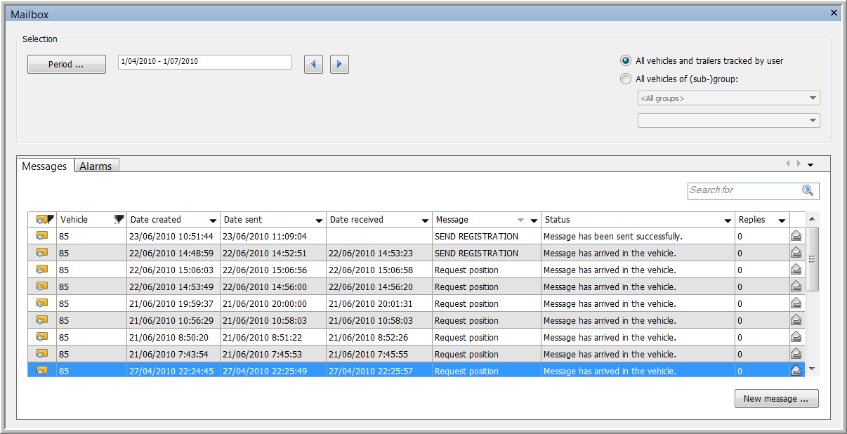Select the Messages tab
The height and width of the screenshot is (434, 847).
click(44, 166)
